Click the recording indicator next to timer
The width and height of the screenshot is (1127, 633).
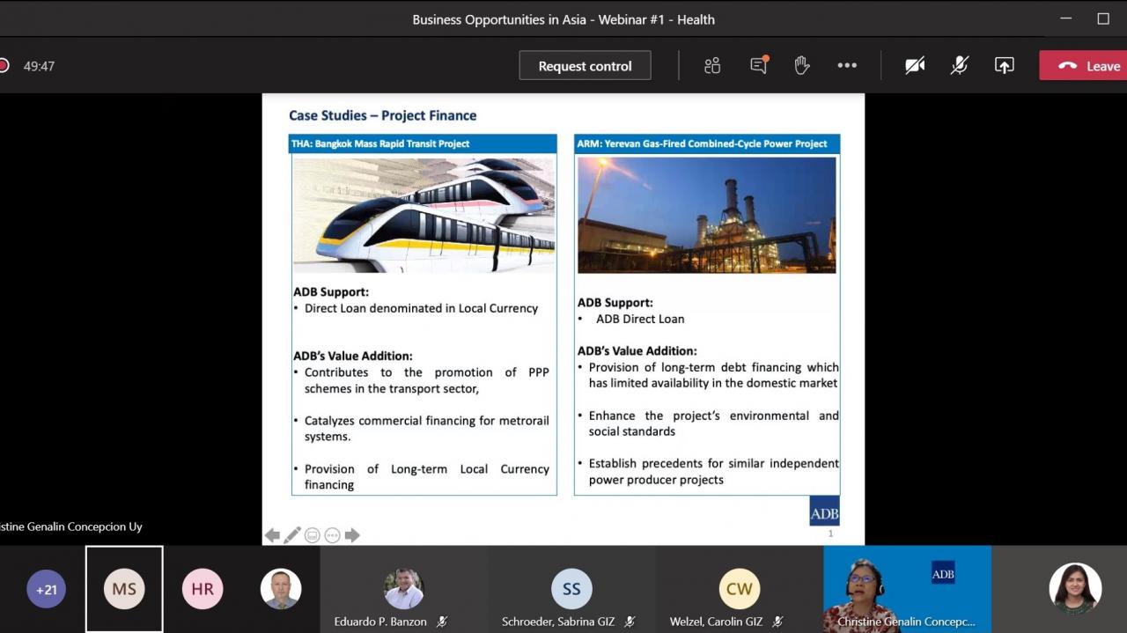coord(4,65)
